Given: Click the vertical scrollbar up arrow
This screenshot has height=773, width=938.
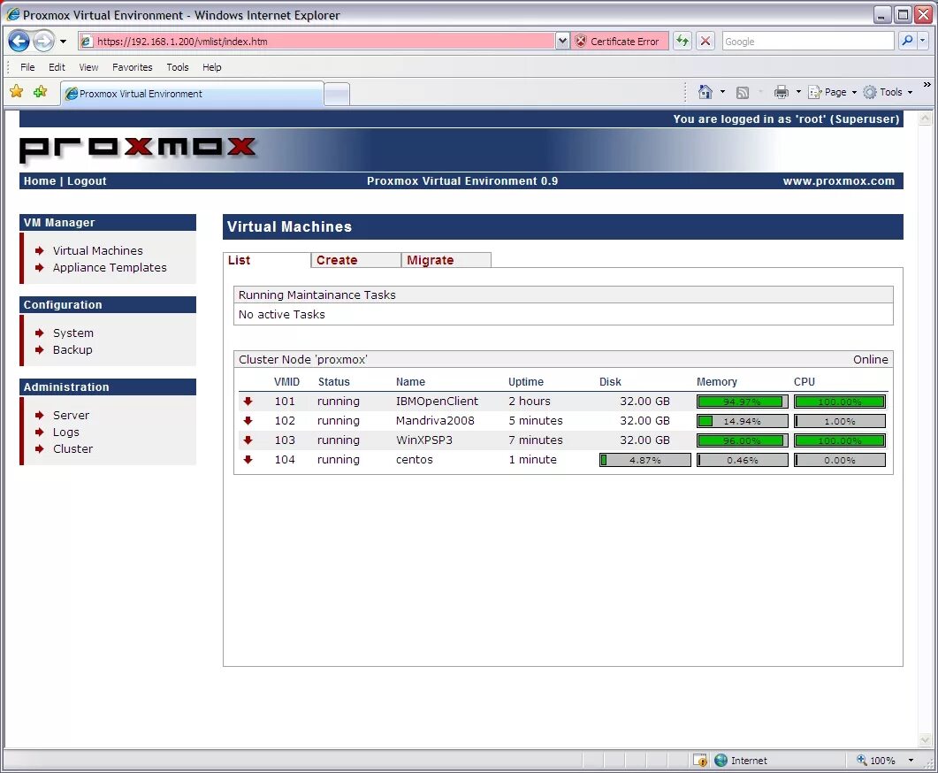Looking at the screenshot, I should coord(925,118).
